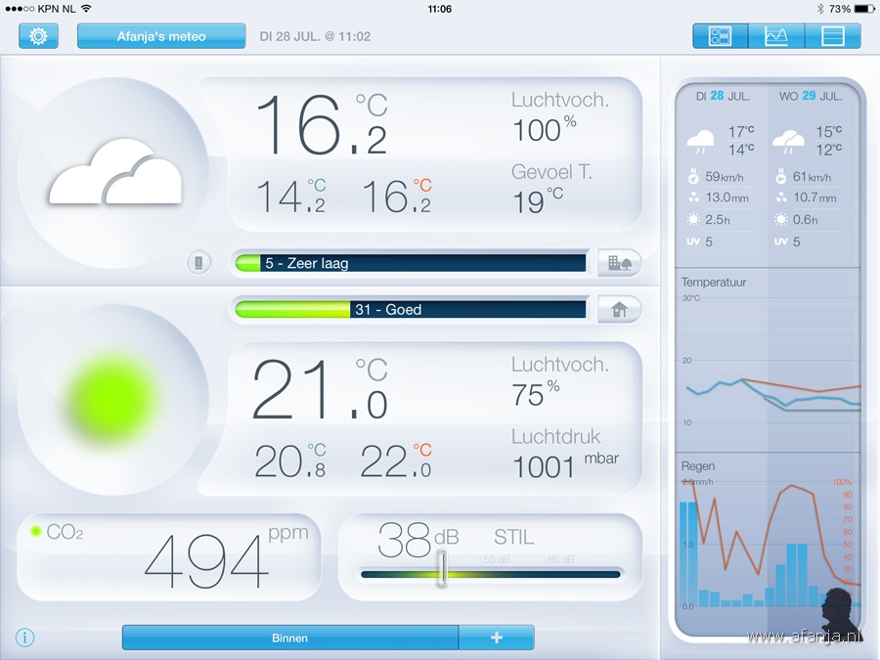Tap the cloudy weather icon circle
Image resolution: width=880 pixels, height=660 pixels.
(114, 174)
